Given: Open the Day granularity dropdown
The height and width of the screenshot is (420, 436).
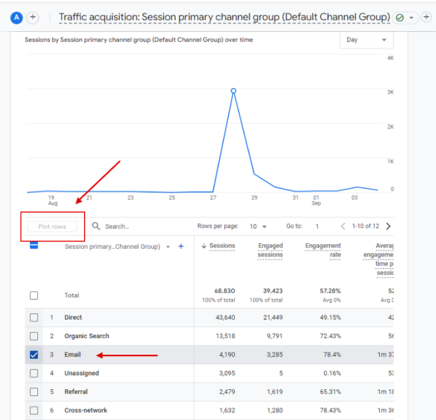Looking at the screenshot, I should 366,40.
